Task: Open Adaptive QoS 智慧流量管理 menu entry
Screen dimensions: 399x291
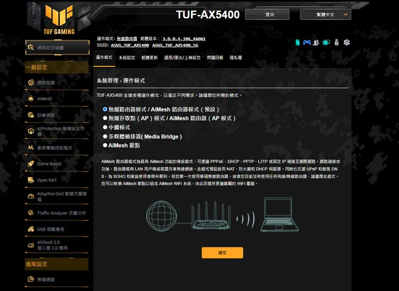Action: (x=57, y=196)
